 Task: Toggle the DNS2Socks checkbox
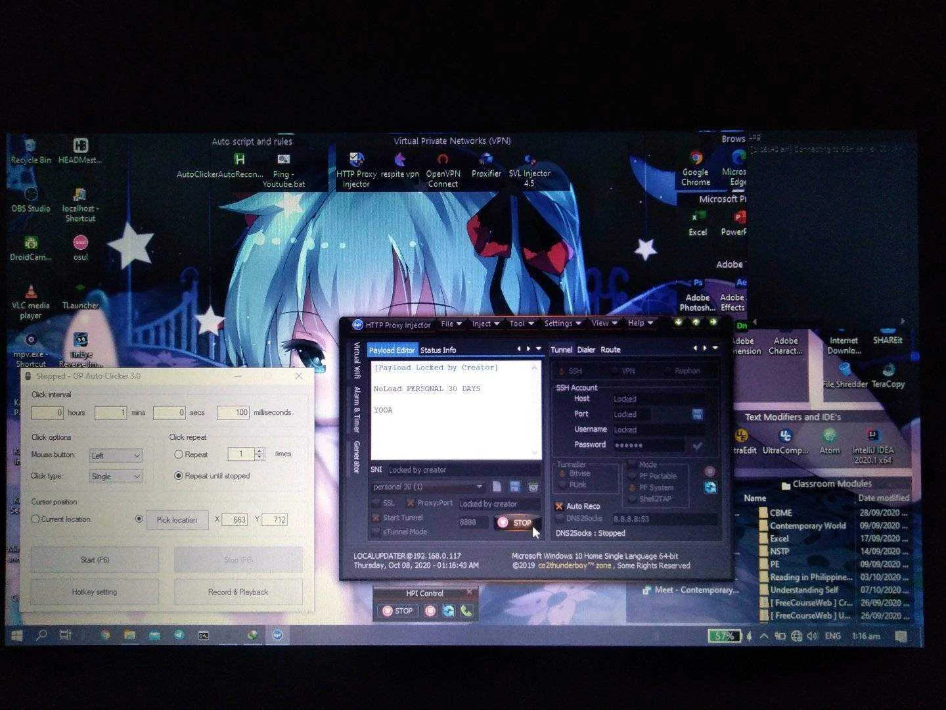559,519
